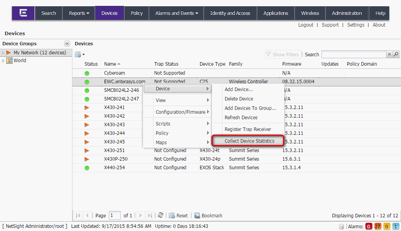Click the orange status icon for X430P-250

point(87,159)
